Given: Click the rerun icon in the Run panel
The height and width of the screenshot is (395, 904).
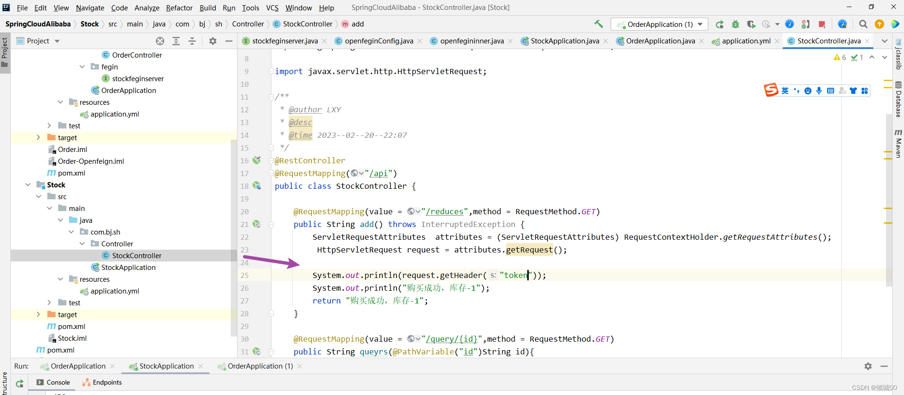Looking at the screenshot, I should point(19,383).
